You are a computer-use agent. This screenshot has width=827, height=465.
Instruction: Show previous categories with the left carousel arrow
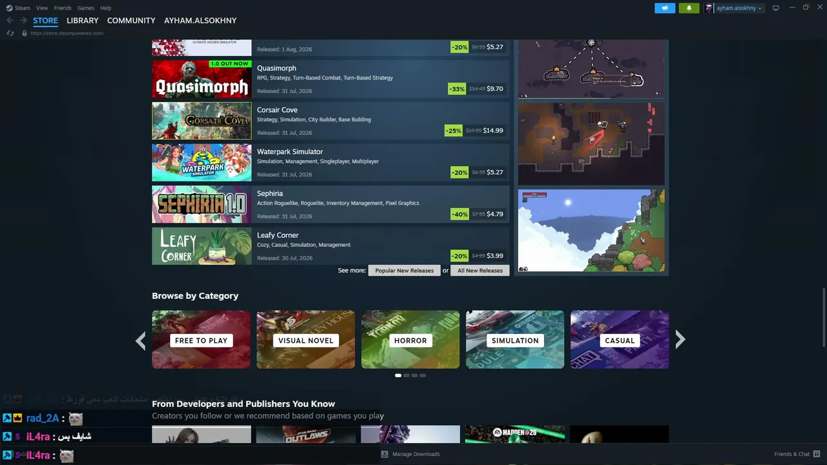point(141,340)
